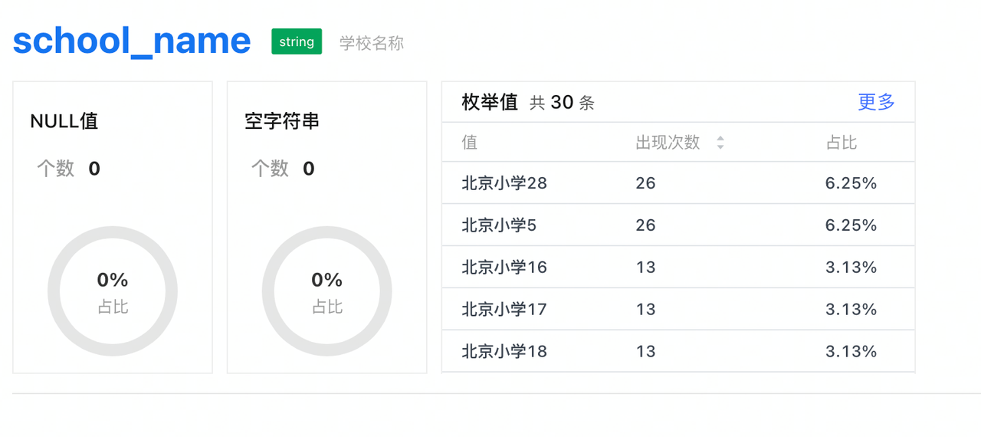Click the 共 30 条 count text
Viewport: 981px width, 437px height.
click(x=563, y=103)
